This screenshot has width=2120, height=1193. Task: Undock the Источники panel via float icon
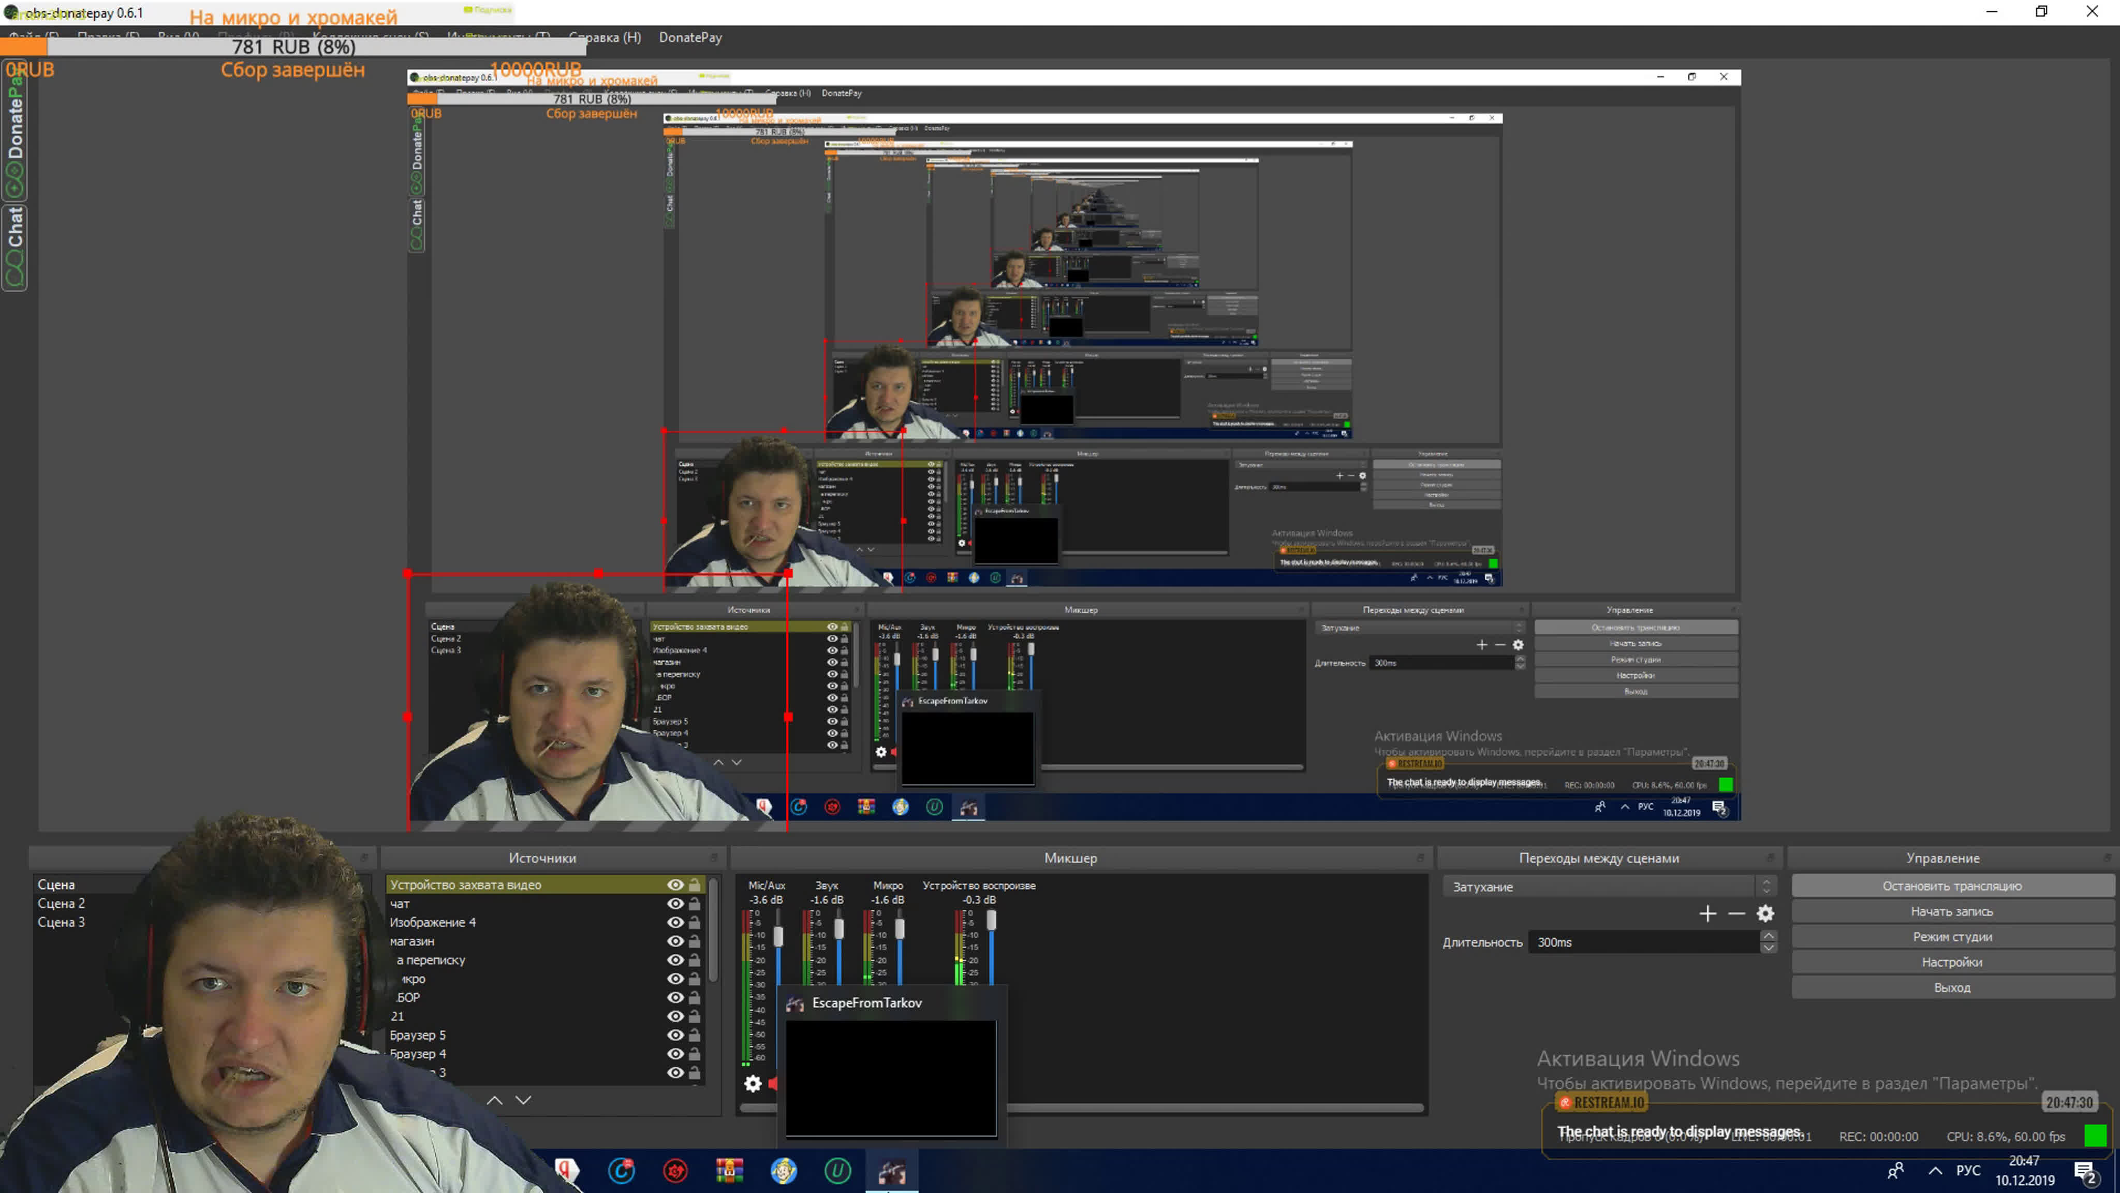click(x=714, y=858)
